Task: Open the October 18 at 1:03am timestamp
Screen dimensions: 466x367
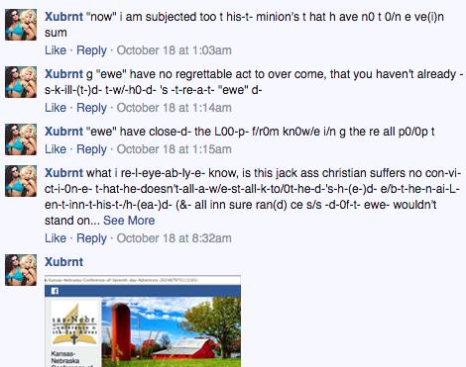Action: point(174,50)
